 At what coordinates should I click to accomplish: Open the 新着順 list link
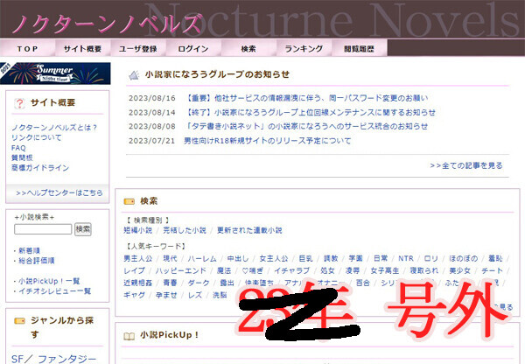[30, 250]
